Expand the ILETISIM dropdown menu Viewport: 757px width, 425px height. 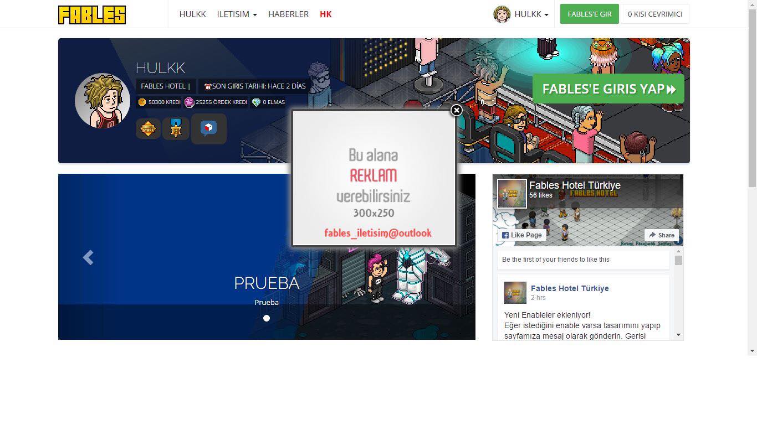point(237,14)
